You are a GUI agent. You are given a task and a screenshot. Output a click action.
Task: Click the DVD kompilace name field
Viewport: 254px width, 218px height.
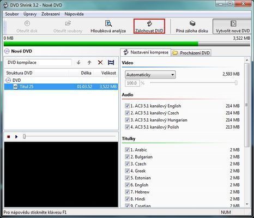[x=38, y=63]
